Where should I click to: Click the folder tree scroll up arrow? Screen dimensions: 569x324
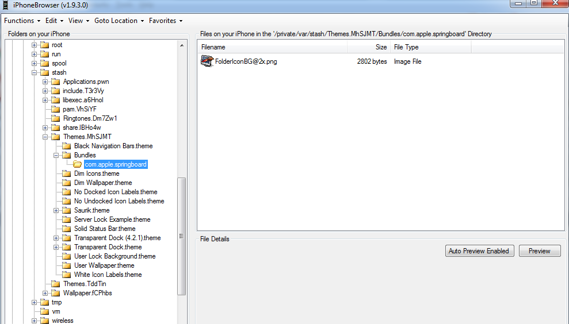coord(182,45)
